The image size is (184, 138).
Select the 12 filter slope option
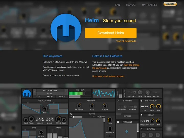98,117
